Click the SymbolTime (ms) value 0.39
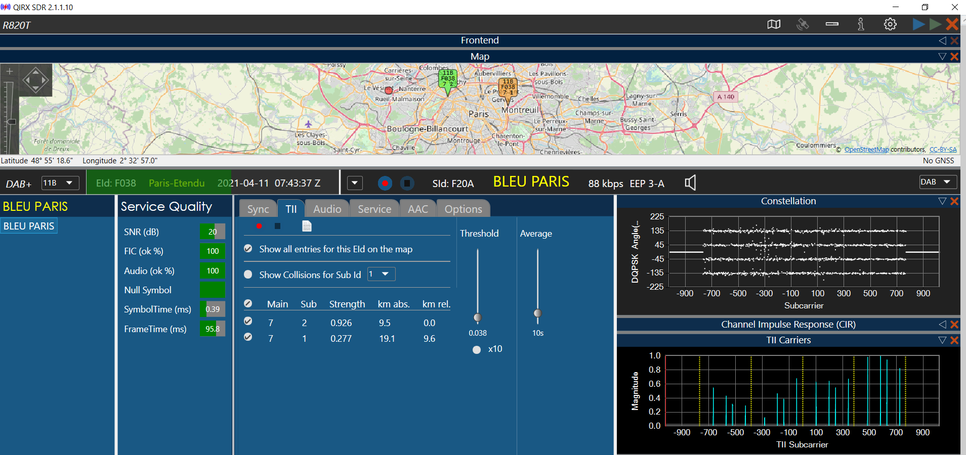The height and width of the screenshot is (455, 966). [213, 309]
